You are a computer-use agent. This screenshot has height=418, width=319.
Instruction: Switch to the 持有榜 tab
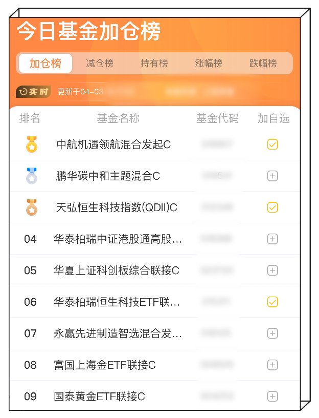pyautogui.click(x=154, y=64)
